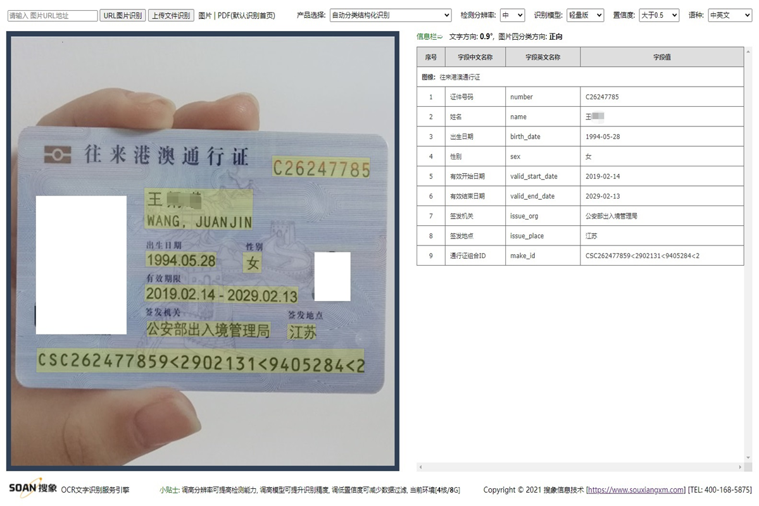
Task: Click the 字段值 column header
Action: (x=661, y=57)
